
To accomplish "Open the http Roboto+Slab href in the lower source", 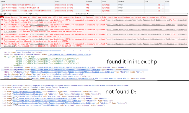I will tap(47, 101).
